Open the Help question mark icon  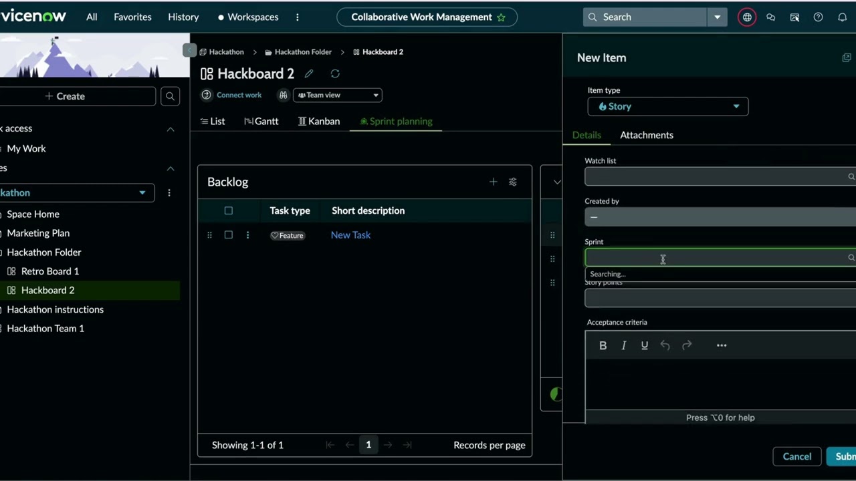[818, 17]
